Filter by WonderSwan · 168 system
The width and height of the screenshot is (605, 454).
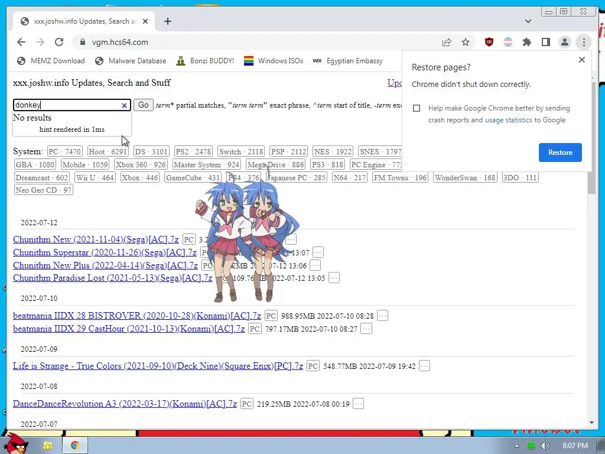465,177
